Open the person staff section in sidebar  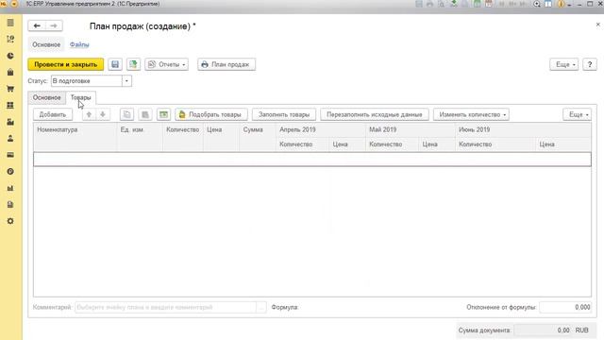tap(10, 139)
